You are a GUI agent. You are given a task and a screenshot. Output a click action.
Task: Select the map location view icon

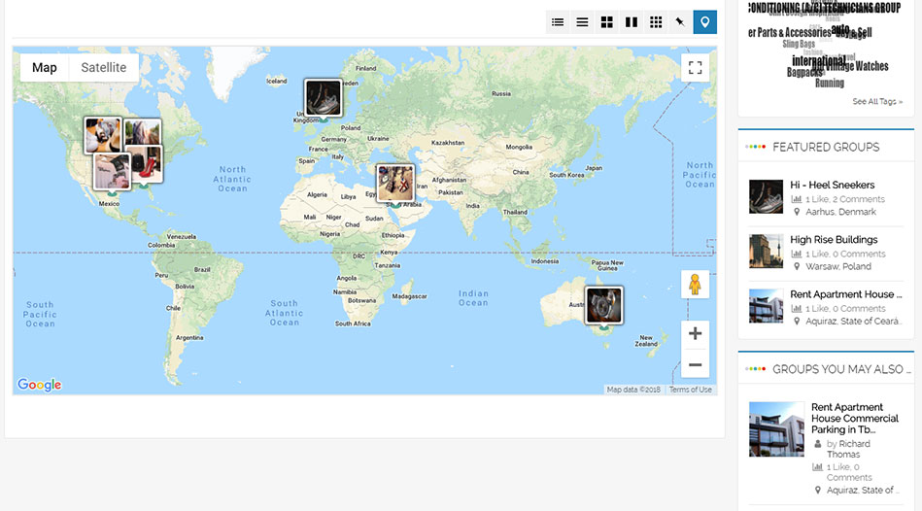705,22
